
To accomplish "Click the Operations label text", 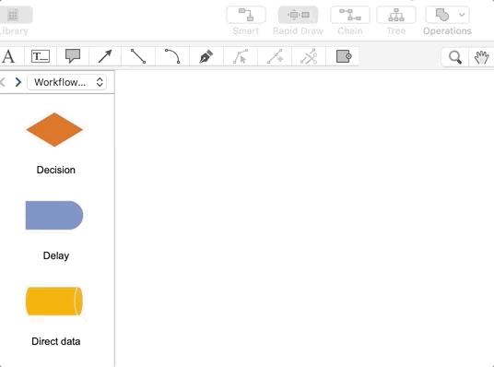I will tap(447, 31).
